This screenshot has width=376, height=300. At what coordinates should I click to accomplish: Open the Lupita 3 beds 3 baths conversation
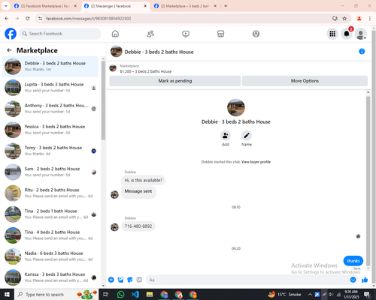click(50, 88)
